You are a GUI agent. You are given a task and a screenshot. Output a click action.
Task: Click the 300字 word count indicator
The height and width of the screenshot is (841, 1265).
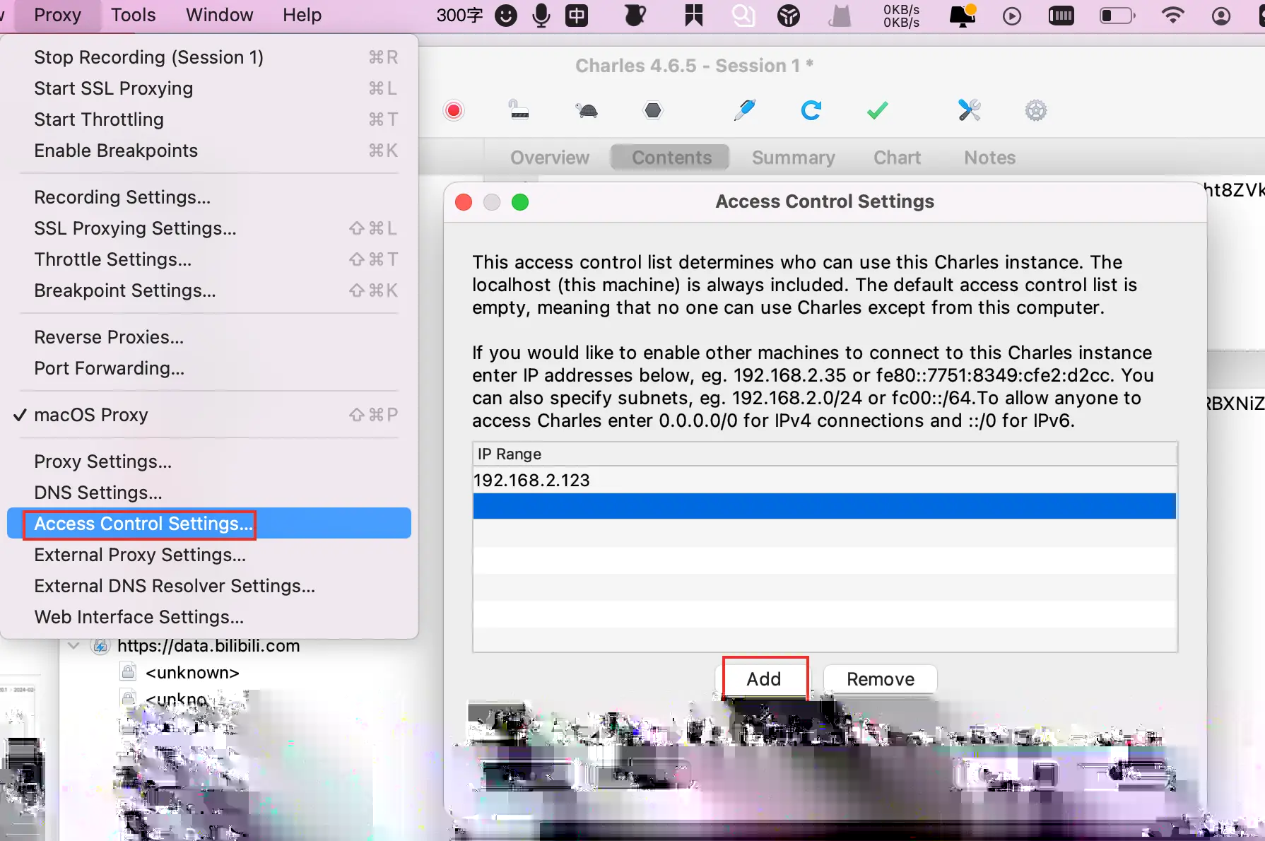click(x=459, y=16)
